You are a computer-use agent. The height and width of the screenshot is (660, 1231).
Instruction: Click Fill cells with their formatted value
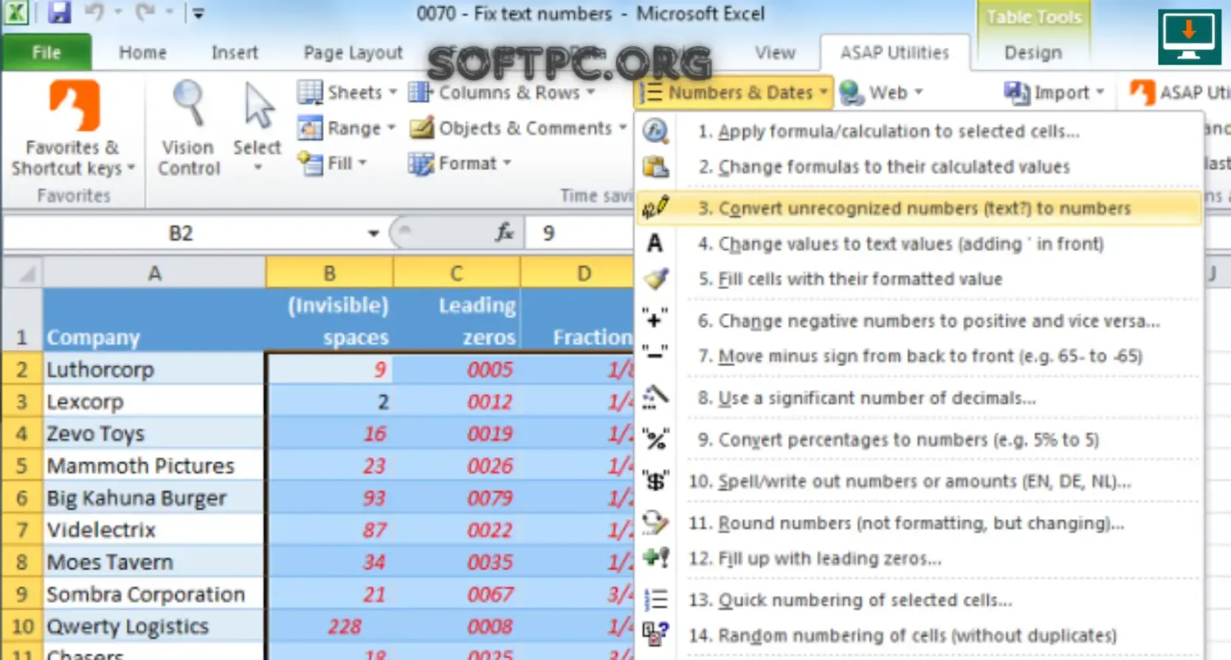919,279
